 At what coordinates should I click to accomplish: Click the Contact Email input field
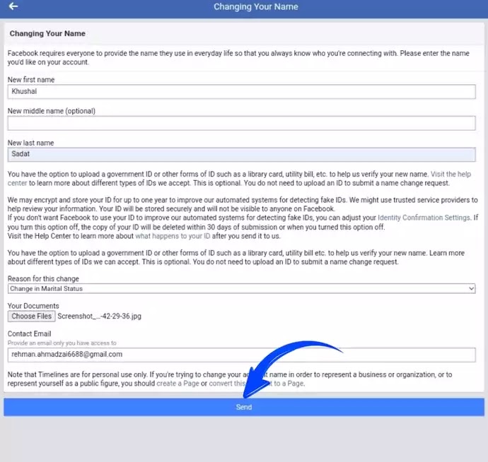(x=241, y=355)
